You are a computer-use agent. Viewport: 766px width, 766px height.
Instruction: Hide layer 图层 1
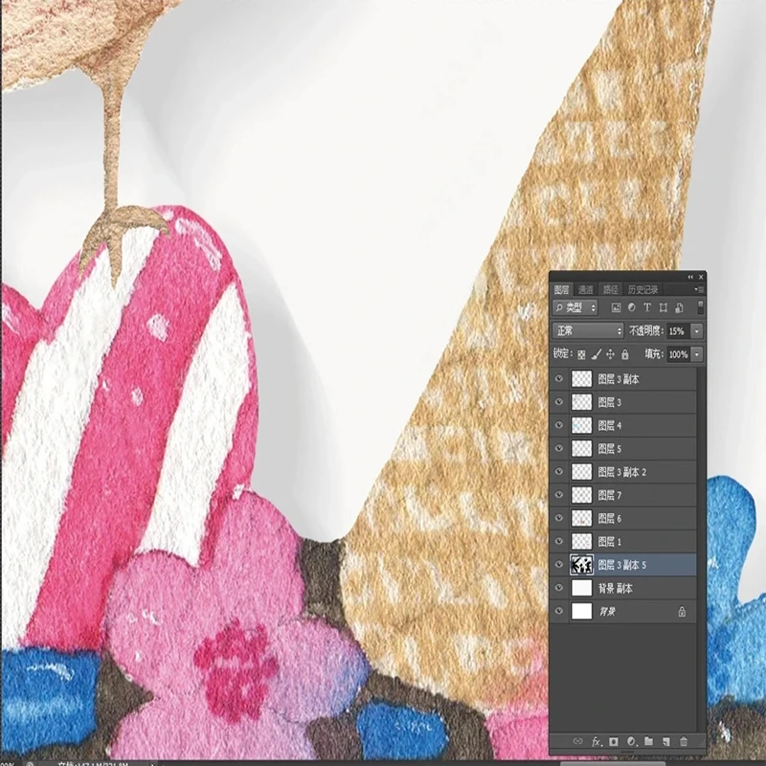[x=559, y=541]
